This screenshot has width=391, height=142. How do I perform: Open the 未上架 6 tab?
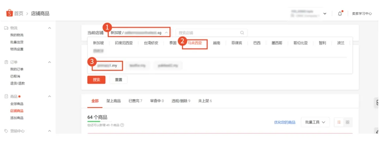[x=205, y=101]
